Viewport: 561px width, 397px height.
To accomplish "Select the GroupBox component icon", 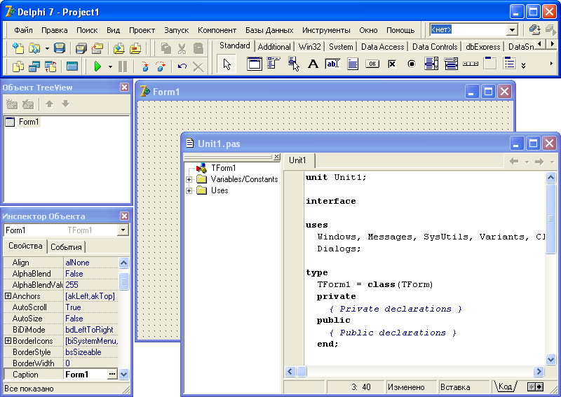I will tap(490, 63).
